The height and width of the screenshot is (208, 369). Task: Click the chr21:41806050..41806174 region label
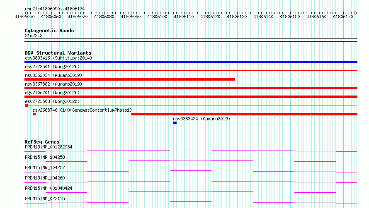(x=55, y=9)
